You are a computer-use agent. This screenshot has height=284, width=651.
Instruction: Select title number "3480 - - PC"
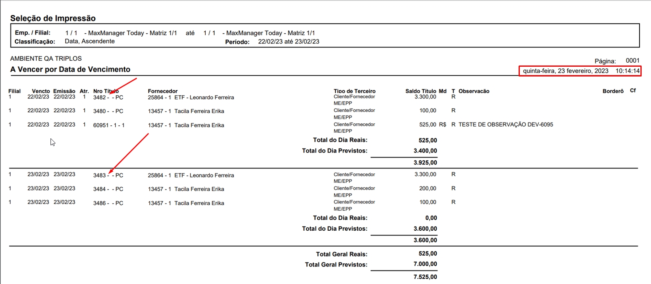pyautogui.click(x=108, y=111)
